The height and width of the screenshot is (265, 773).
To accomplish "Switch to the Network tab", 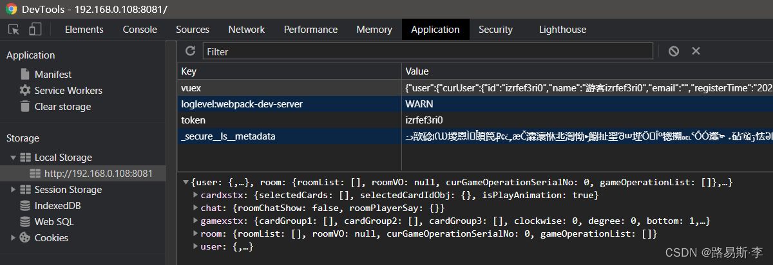I will click(x=246, y=30).
